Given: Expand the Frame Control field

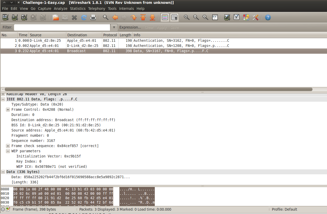Looking at the screenshot, I should click(8, 109).
